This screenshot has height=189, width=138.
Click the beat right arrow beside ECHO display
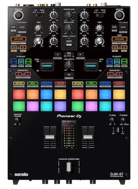click(x=80, y=55)
